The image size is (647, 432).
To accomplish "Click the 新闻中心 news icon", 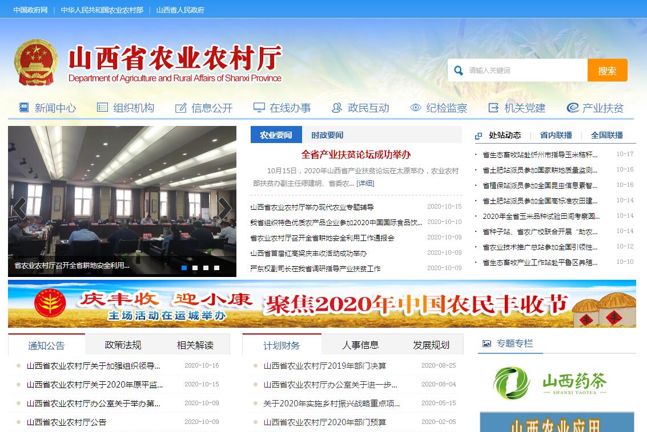I will (x=24, y=108).
